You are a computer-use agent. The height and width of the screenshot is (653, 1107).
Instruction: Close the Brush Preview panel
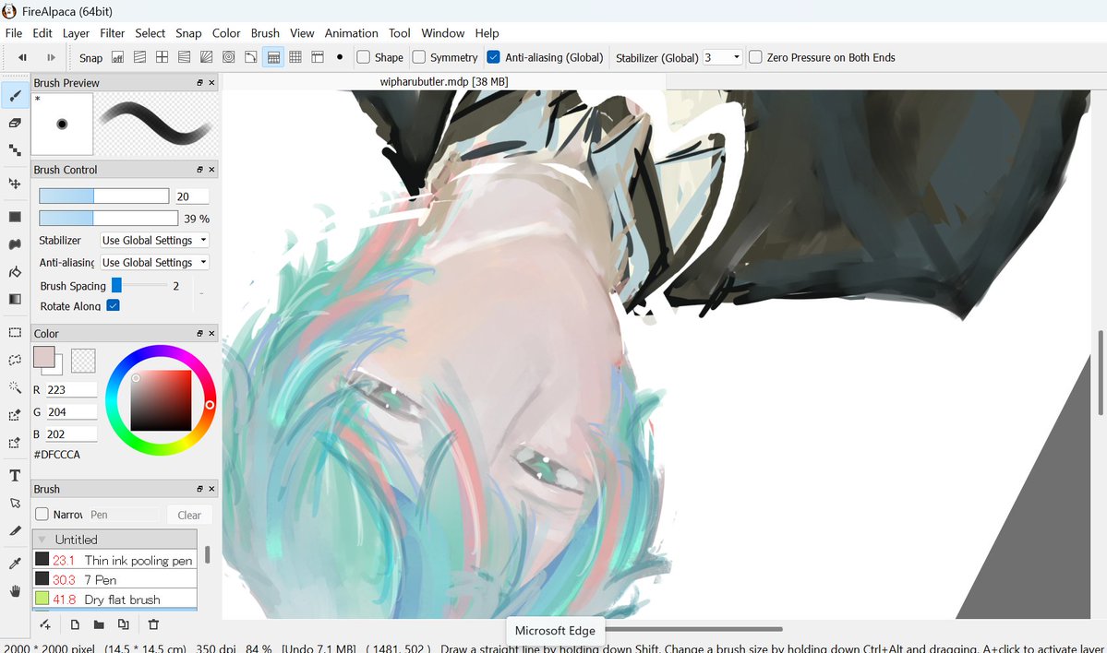point(211,82)
